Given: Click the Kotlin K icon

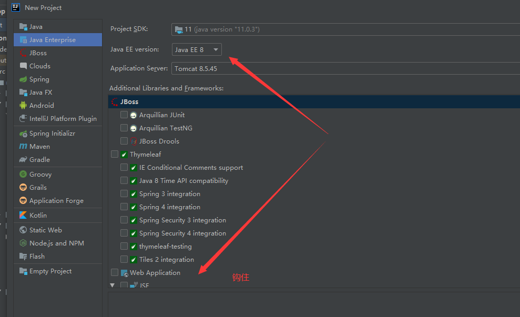Looking at the screenshot, I should click(x=23, y=215).
